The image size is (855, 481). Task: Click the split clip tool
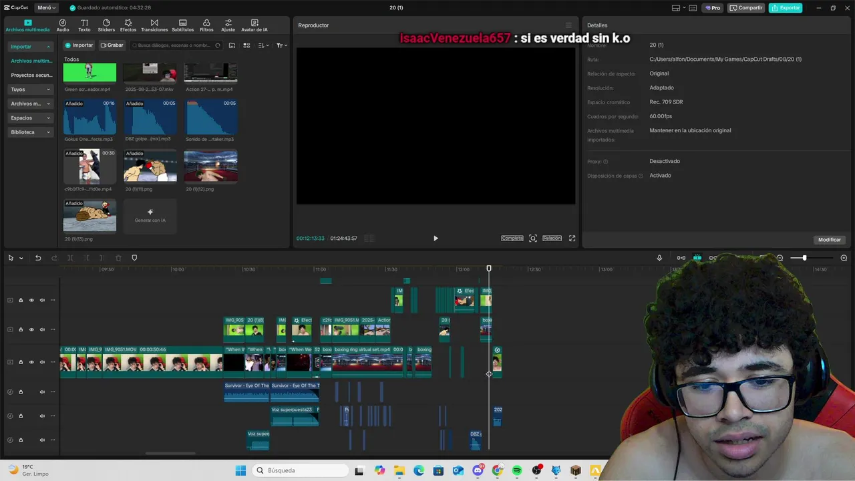70,258
